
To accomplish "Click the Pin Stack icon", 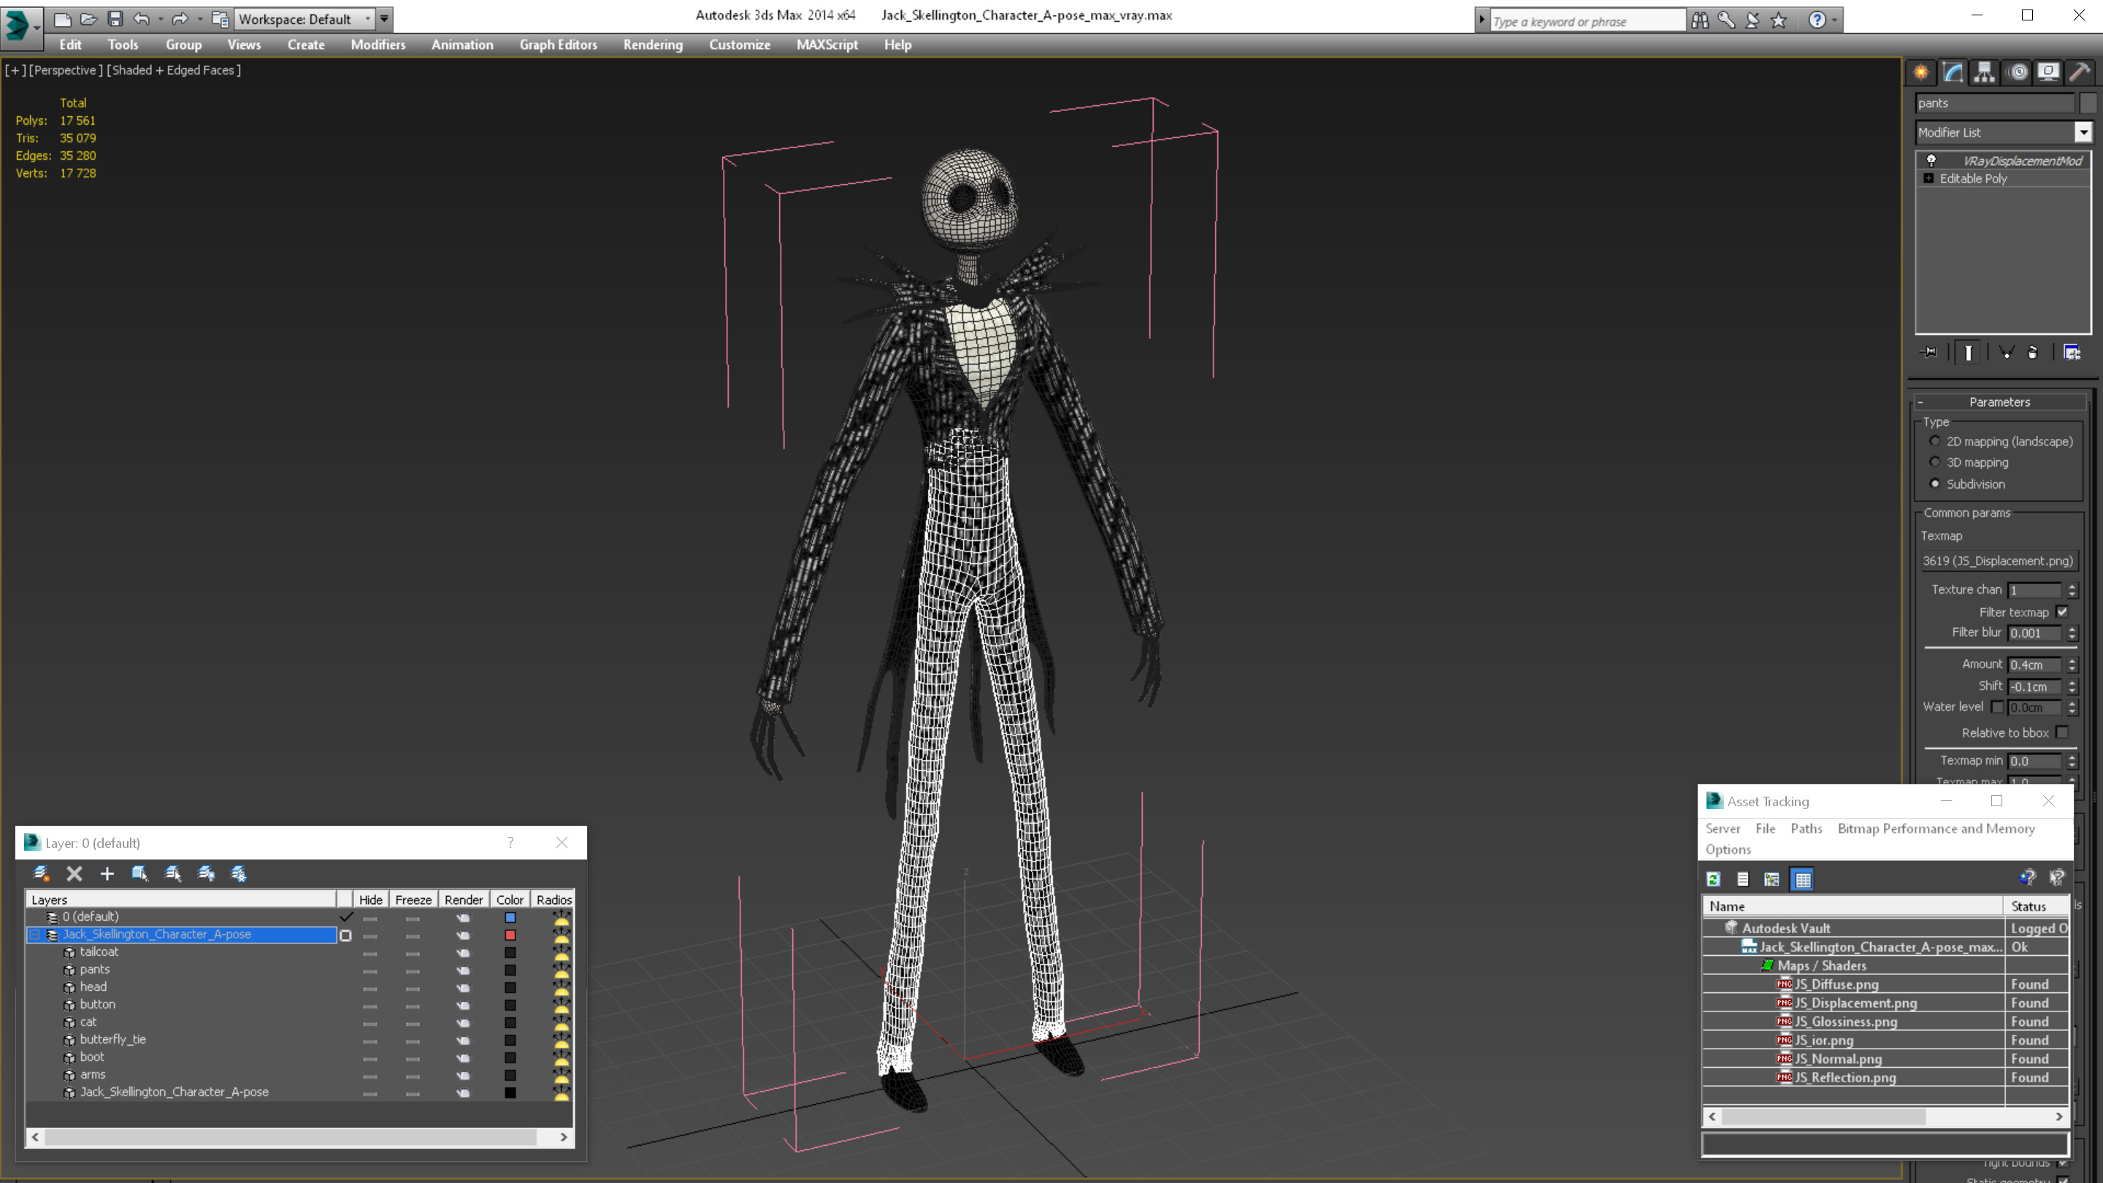I will click(x=1930, y=353).
